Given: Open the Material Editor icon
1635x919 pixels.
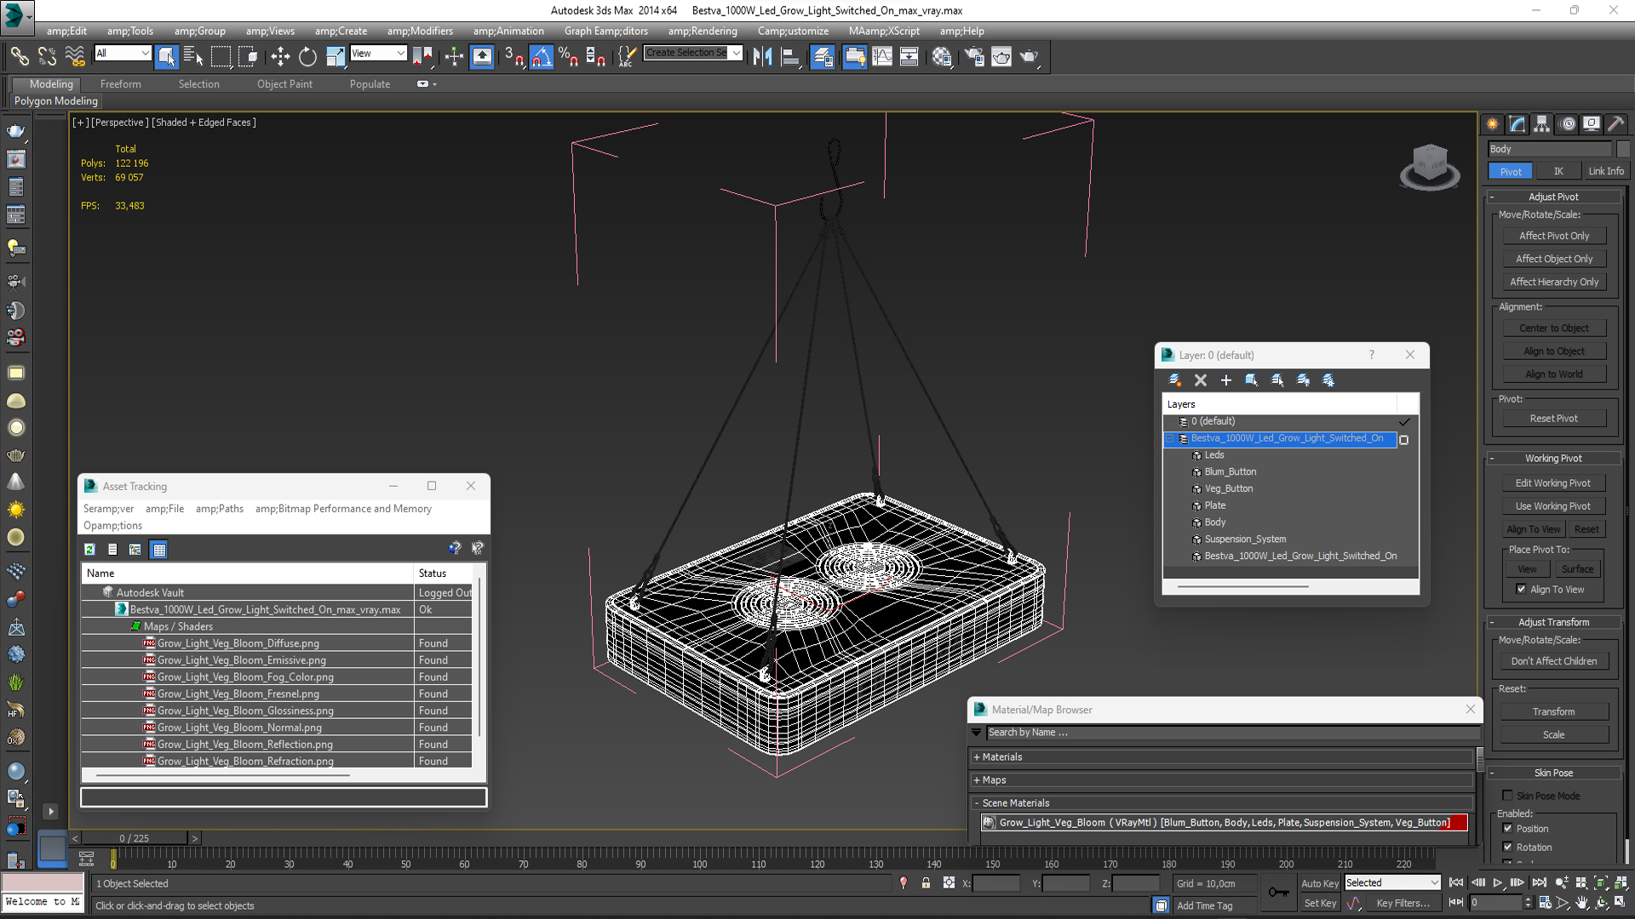Looking at the screenshot, I should 941,57.
